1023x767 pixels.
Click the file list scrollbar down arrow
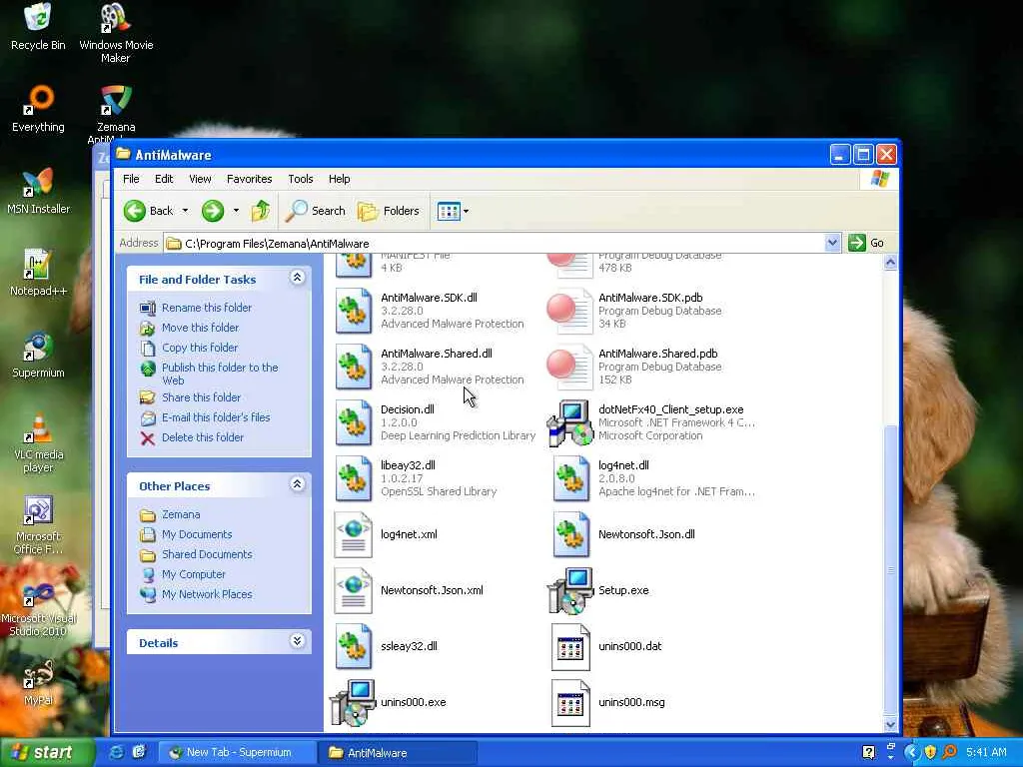[x=890, y=725]
